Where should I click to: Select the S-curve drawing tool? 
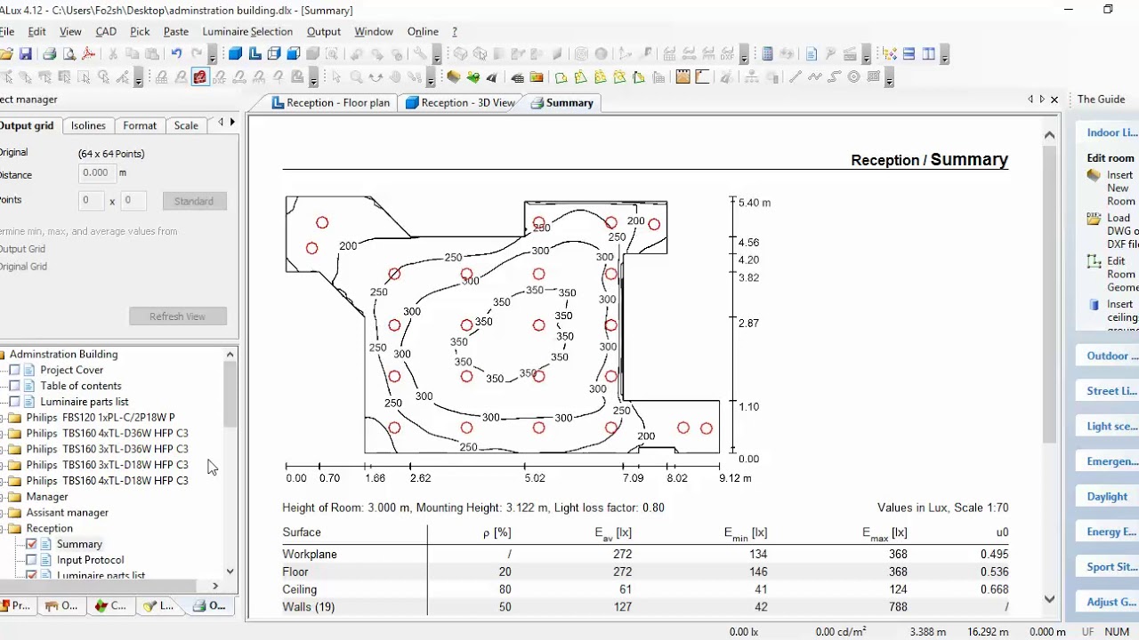click(834, 77)
